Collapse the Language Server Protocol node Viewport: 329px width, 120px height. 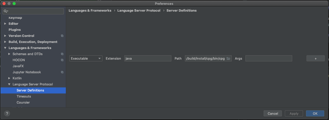pyautogui.click(x=9, y=84)
